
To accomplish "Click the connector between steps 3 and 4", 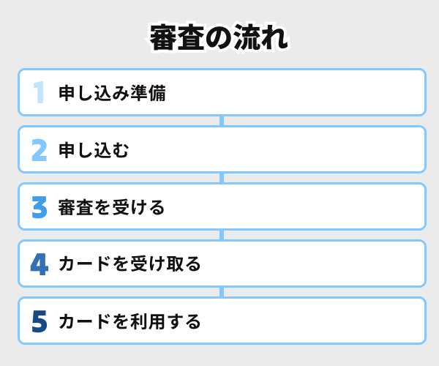I will (222, 235).
